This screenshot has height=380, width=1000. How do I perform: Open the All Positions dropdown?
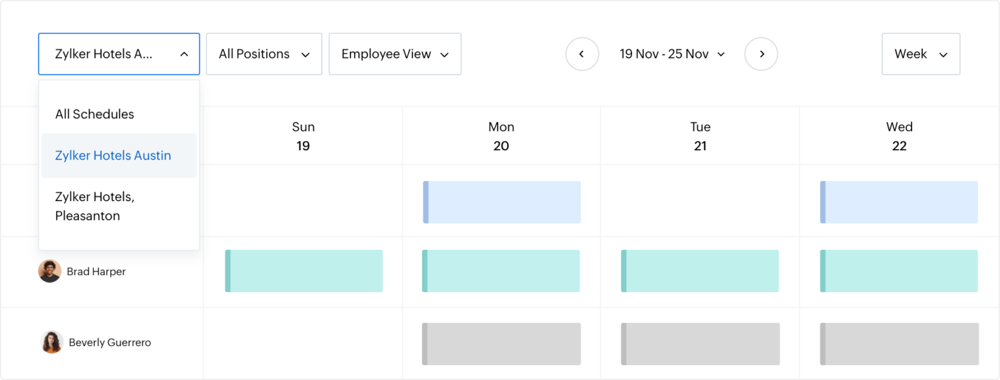click(x=264, y=54)
